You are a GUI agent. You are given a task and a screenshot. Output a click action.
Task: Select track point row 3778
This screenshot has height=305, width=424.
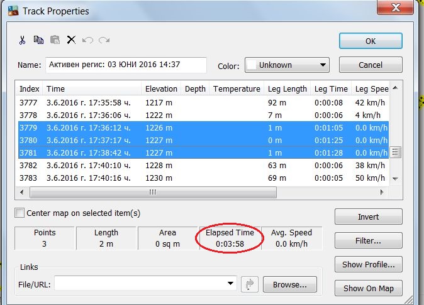(x=203, y=115)
